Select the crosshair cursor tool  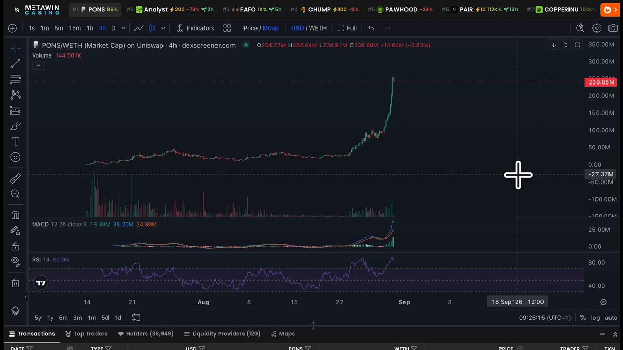(16, 49)
